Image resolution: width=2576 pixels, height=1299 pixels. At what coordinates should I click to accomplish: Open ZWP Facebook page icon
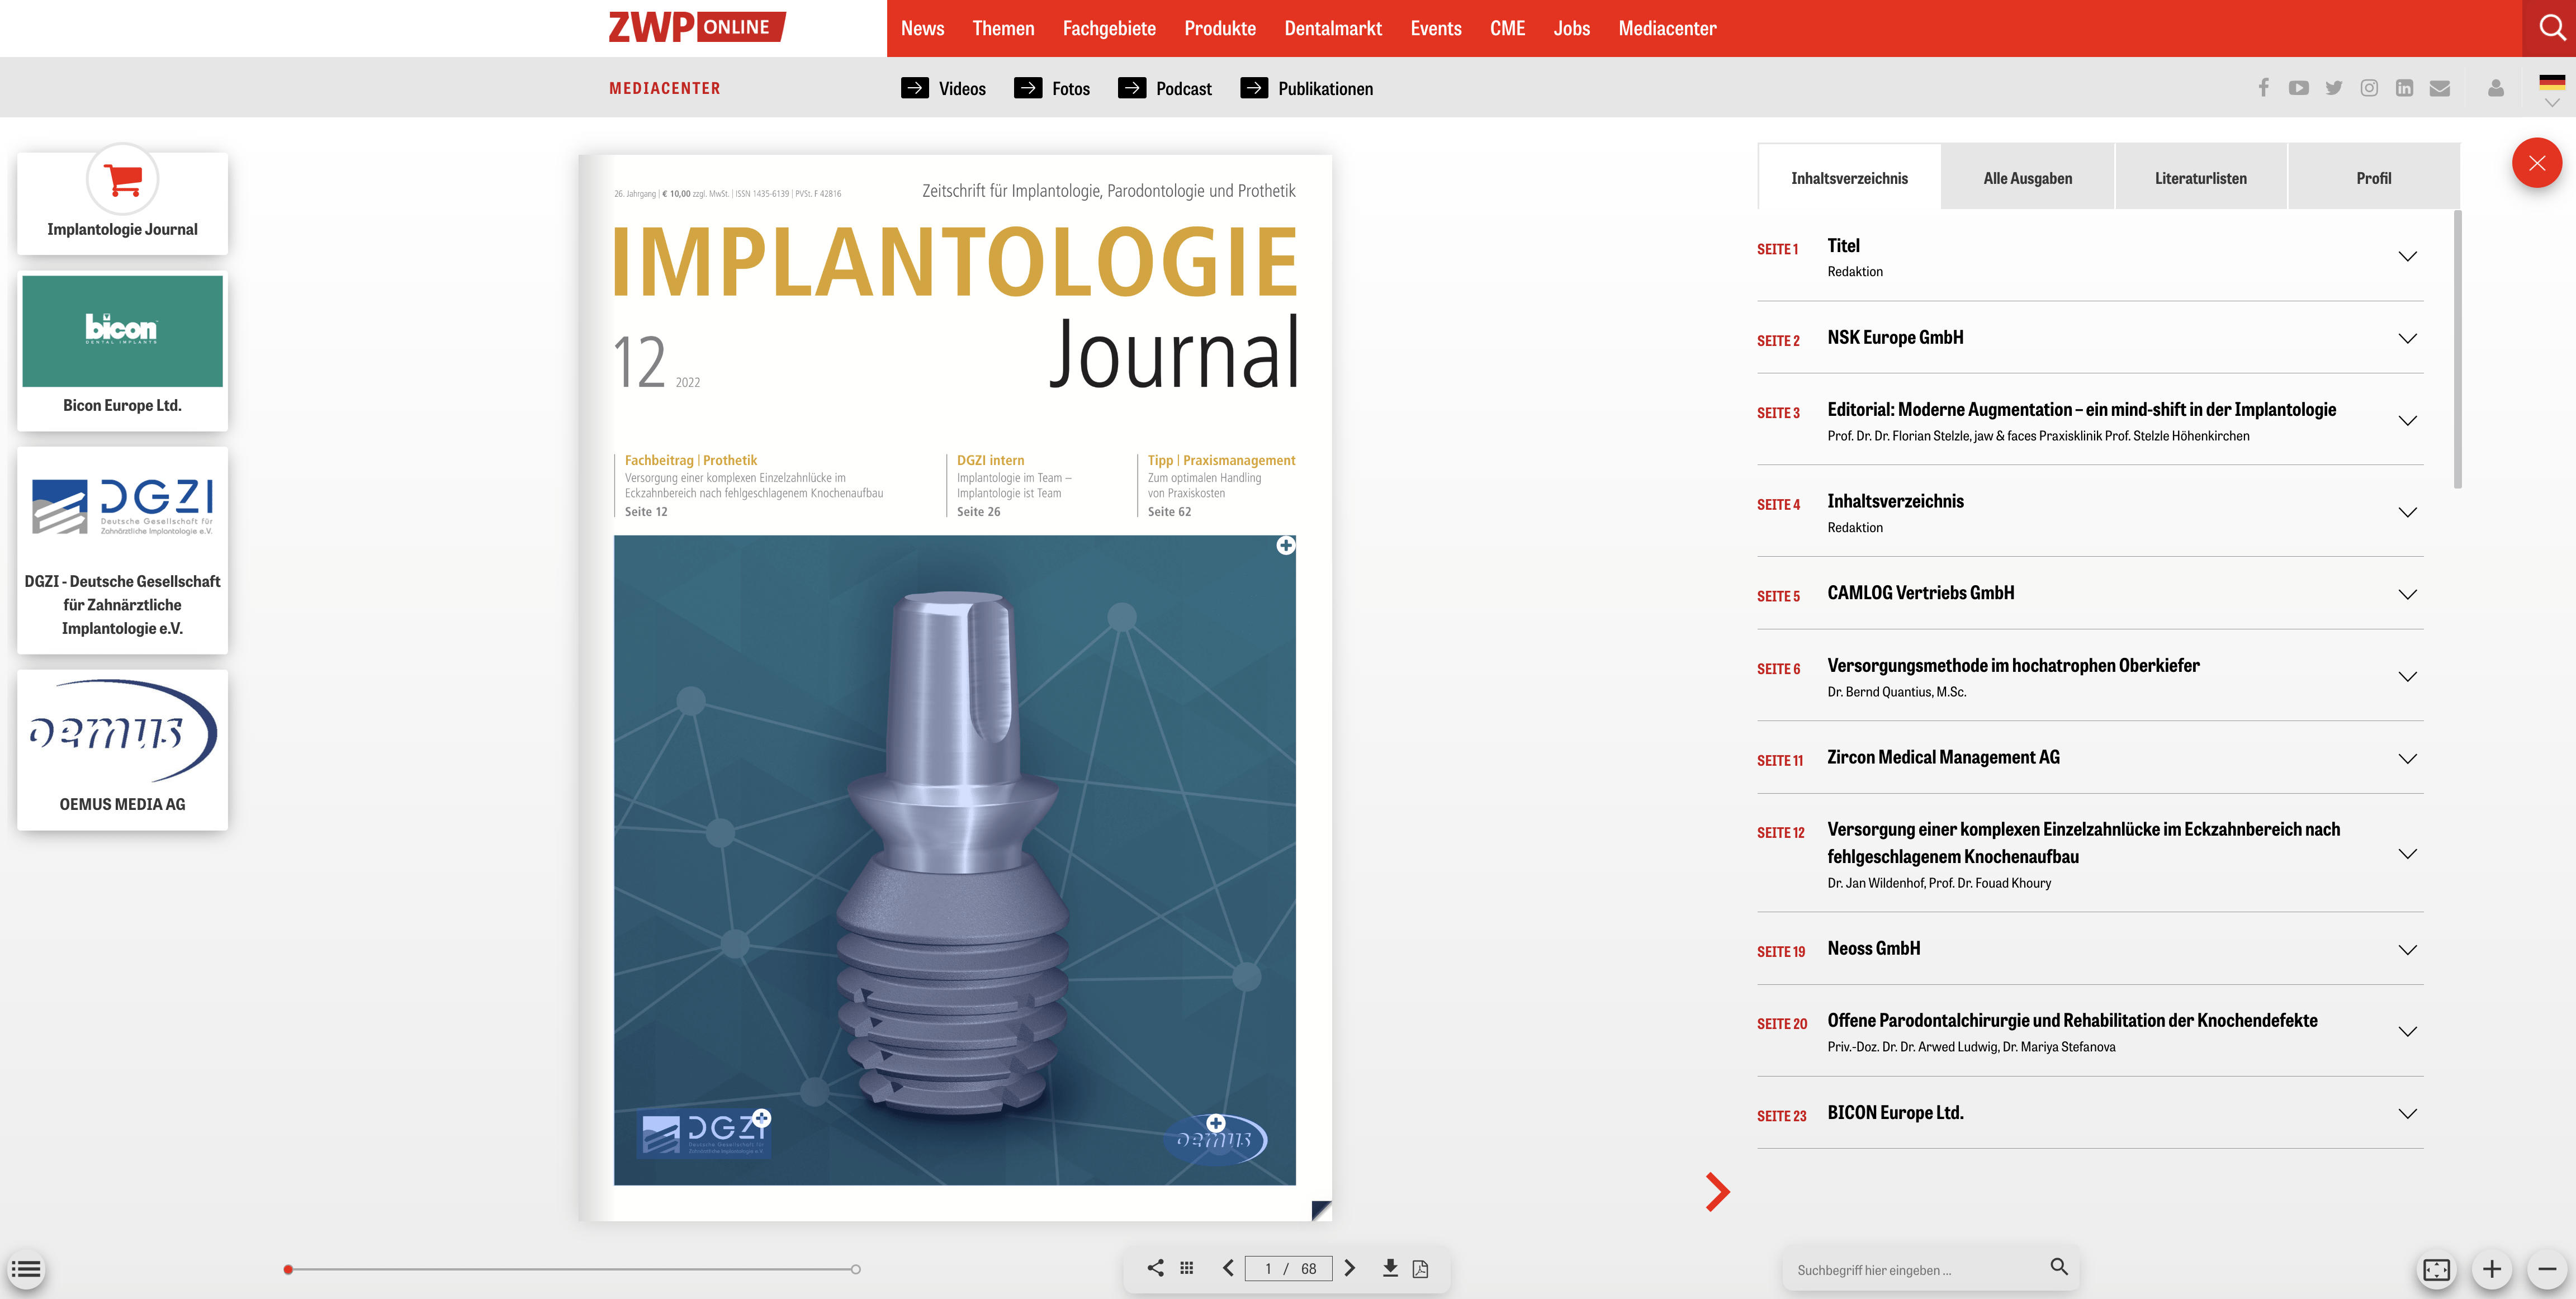click(x=2263, y=88)
